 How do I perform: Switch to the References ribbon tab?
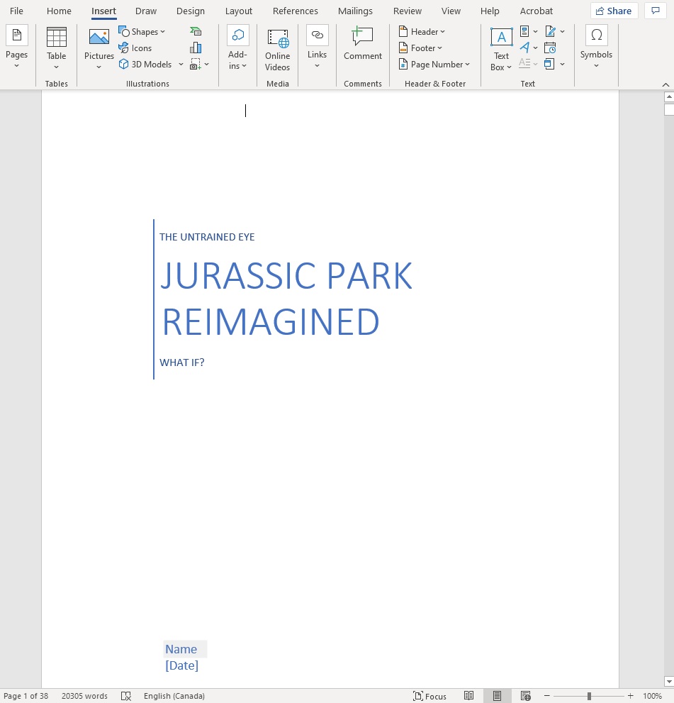[x=295, y=11]
